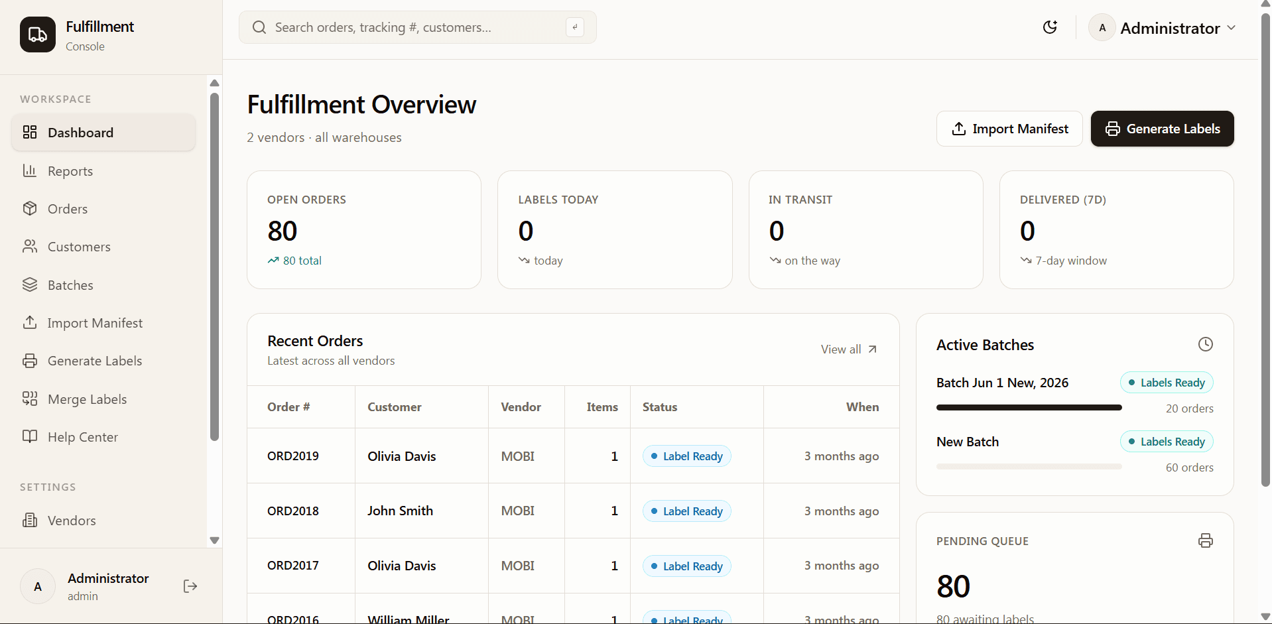Go to Orders in the sidebar

pyautogui.click(x=103, y=209)
